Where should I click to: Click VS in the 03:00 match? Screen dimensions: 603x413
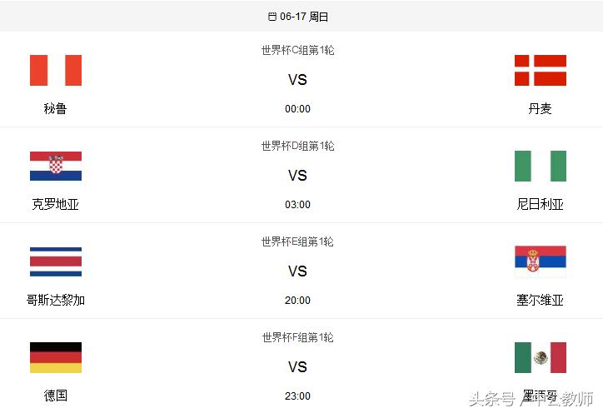[297, 176]
